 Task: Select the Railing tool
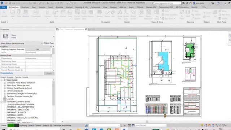(x=100, y=13)
